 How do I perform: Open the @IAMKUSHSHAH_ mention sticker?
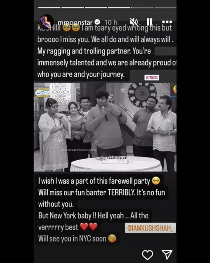pos(150,228)
